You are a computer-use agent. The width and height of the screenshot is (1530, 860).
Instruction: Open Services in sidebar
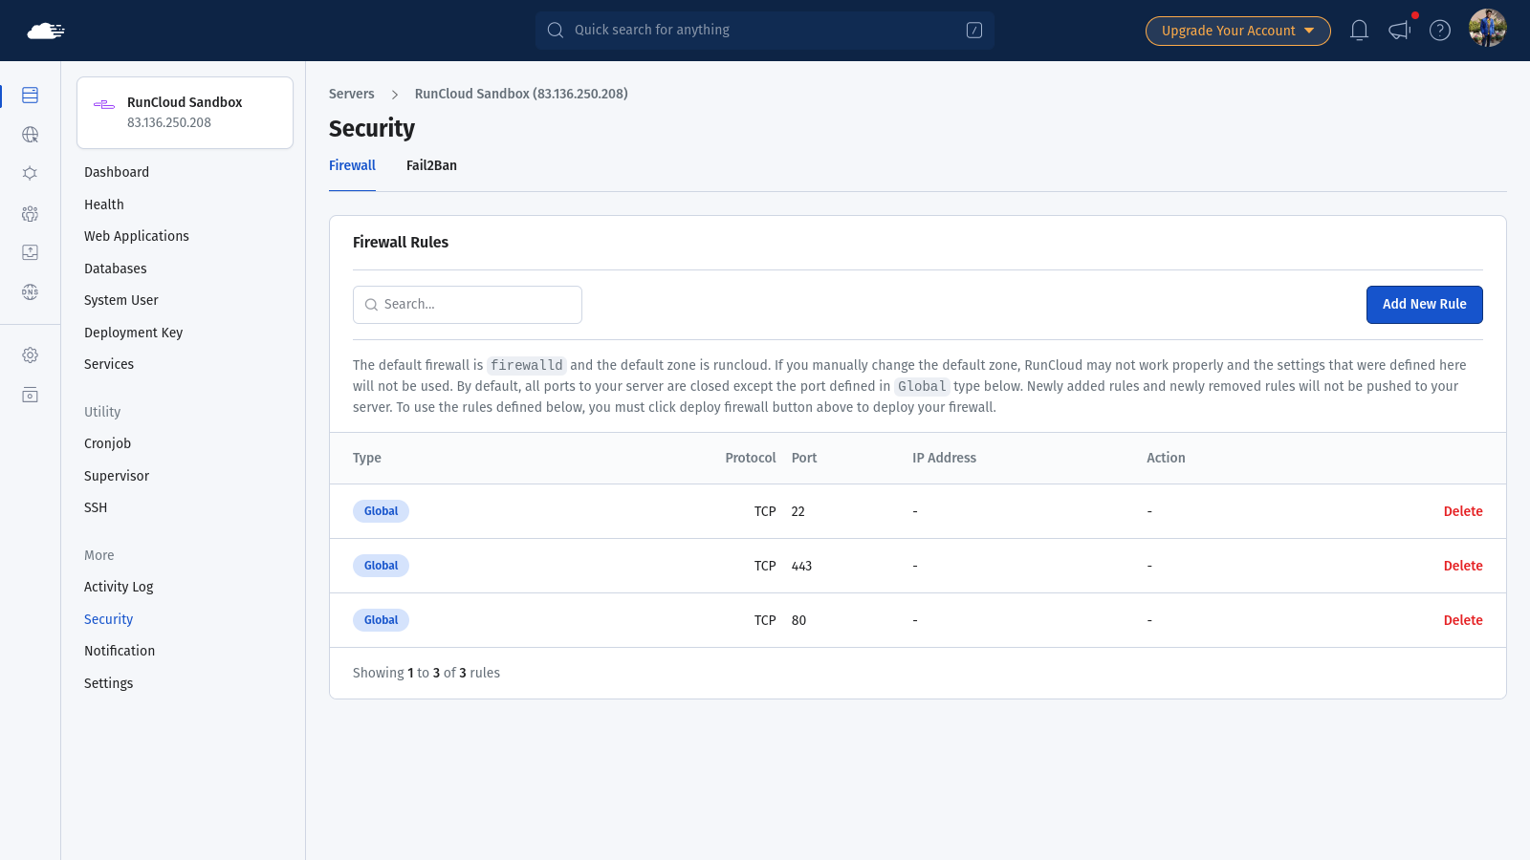pyautogui.click(x=109, y=364)
